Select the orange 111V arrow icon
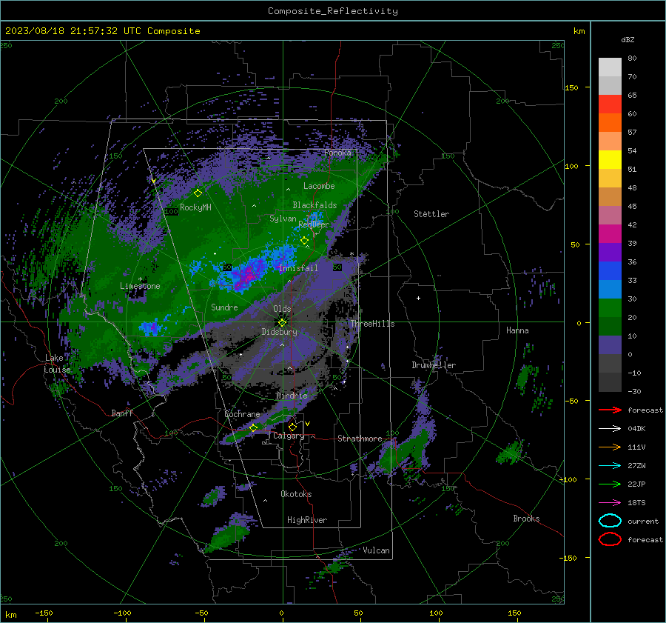 [610, 447]
